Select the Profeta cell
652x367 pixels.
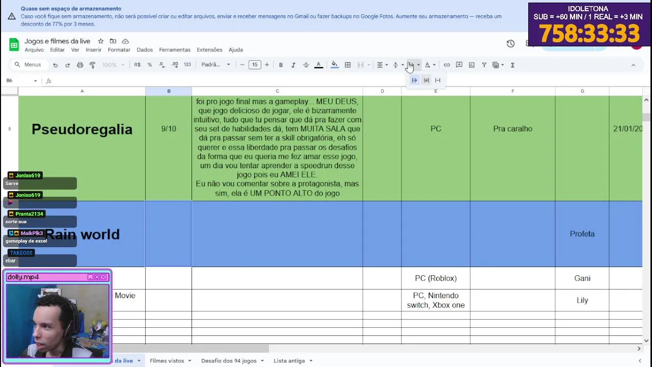click(582, 234)
